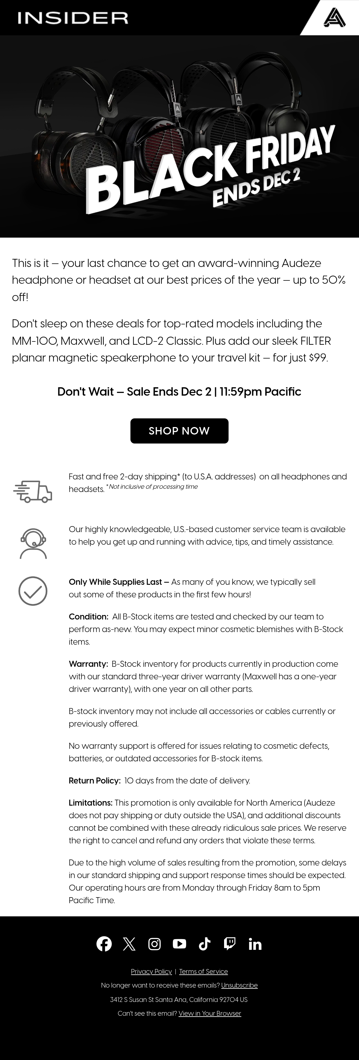This screenshot has height=1060, width=359.
Task: Click the Sale Ends Dec 2 headline
Action: coord(179,392)
